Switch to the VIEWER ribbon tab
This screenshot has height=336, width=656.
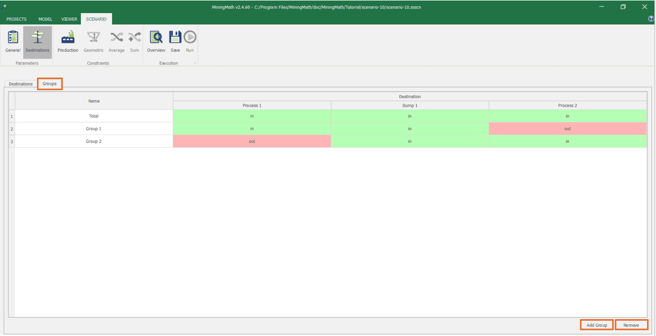pyautogui.click(x=69, y=19)
